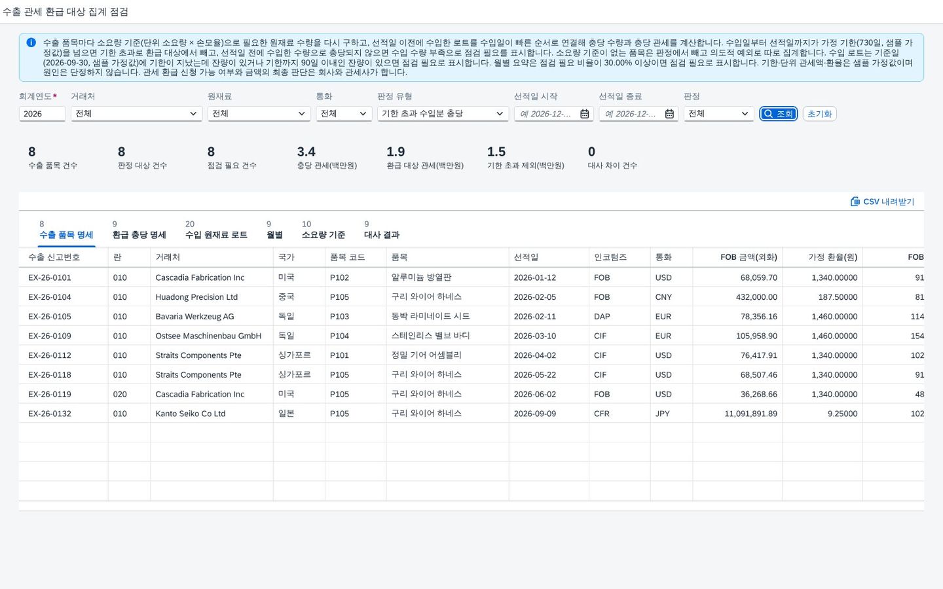The image size is (943, 589).
Task: Click the 조회 search button
Action: click(778, 114)
